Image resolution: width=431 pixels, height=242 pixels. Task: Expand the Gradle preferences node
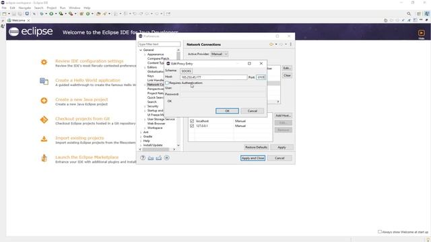pos(141,136)
